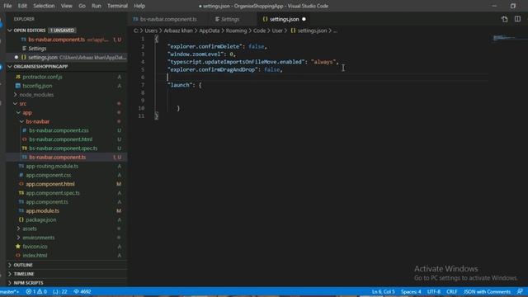Open app.component.css file
Screen dimensions: 528x297
coord(49,175)
